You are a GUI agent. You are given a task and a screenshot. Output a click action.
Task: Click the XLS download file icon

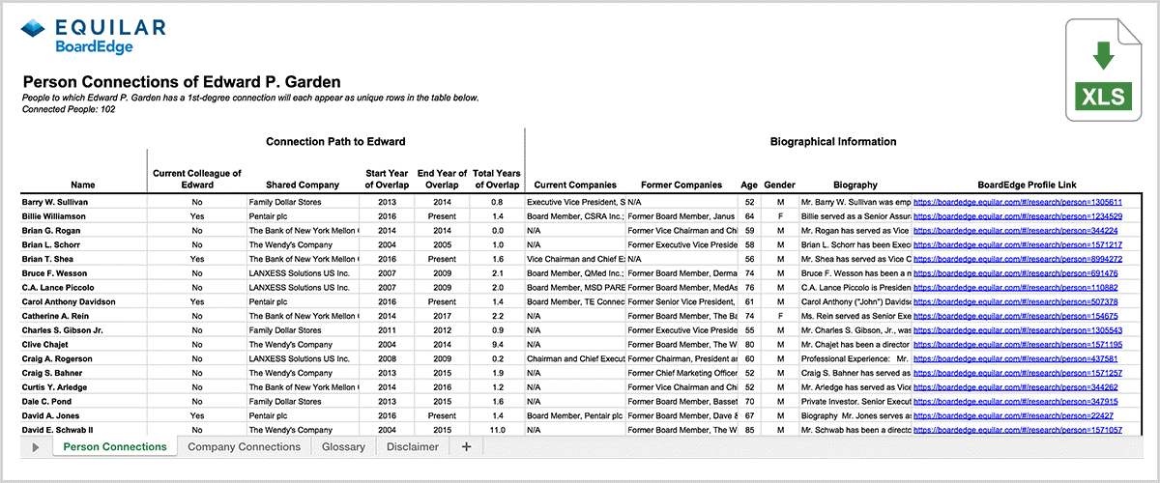pos(1102,71)
